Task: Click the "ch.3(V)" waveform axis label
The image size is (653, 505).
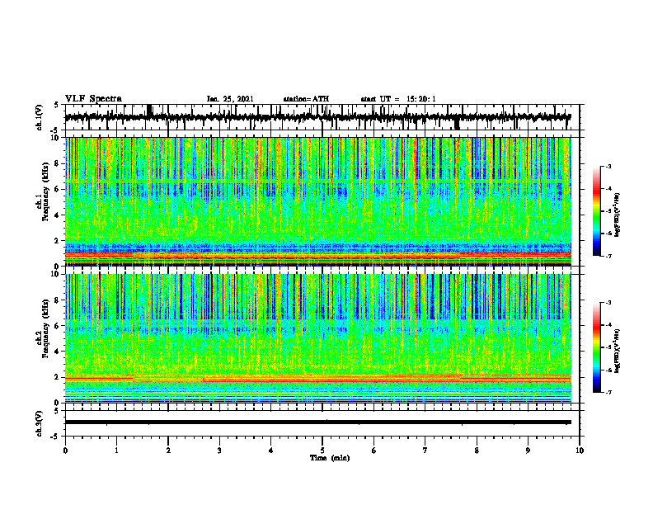Action: pyautogui.click(x=39, y=423)
